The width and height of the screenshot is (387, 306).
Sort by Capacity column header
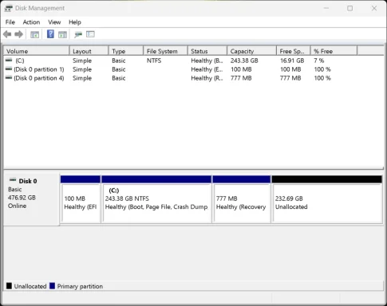251,51
